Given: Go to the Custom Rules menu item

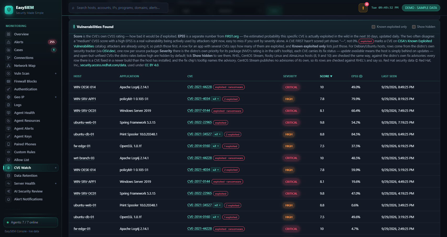Looking at the screenshot, I should 31,152.
